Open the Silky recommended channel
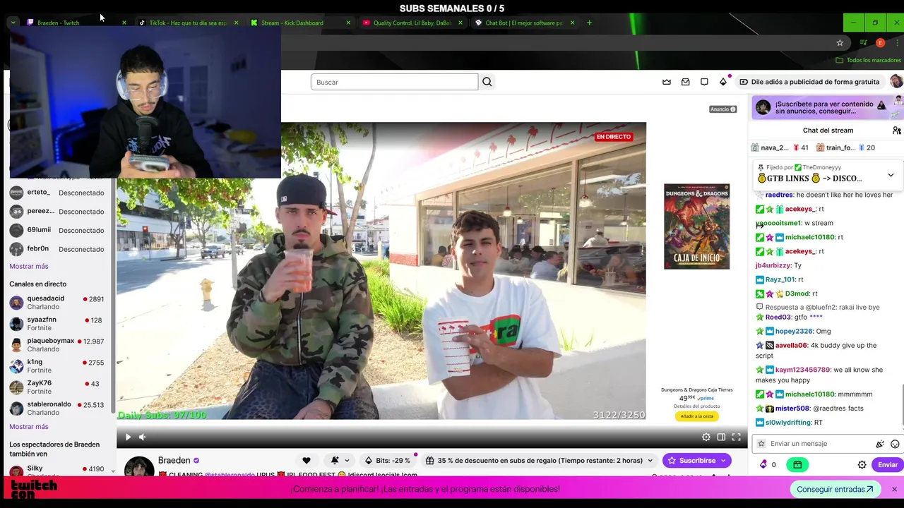The width and height of the screenshot is (904, 508). point(56,471)
